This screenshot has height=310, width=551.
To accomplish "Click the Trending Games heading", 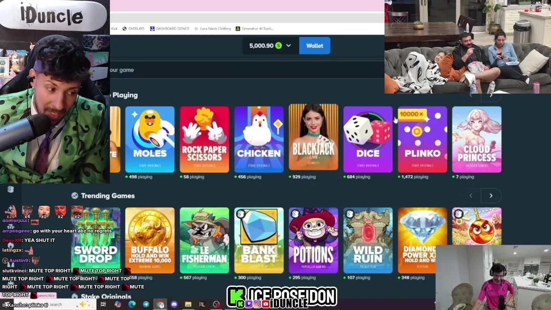I will (x=108, y=195).
